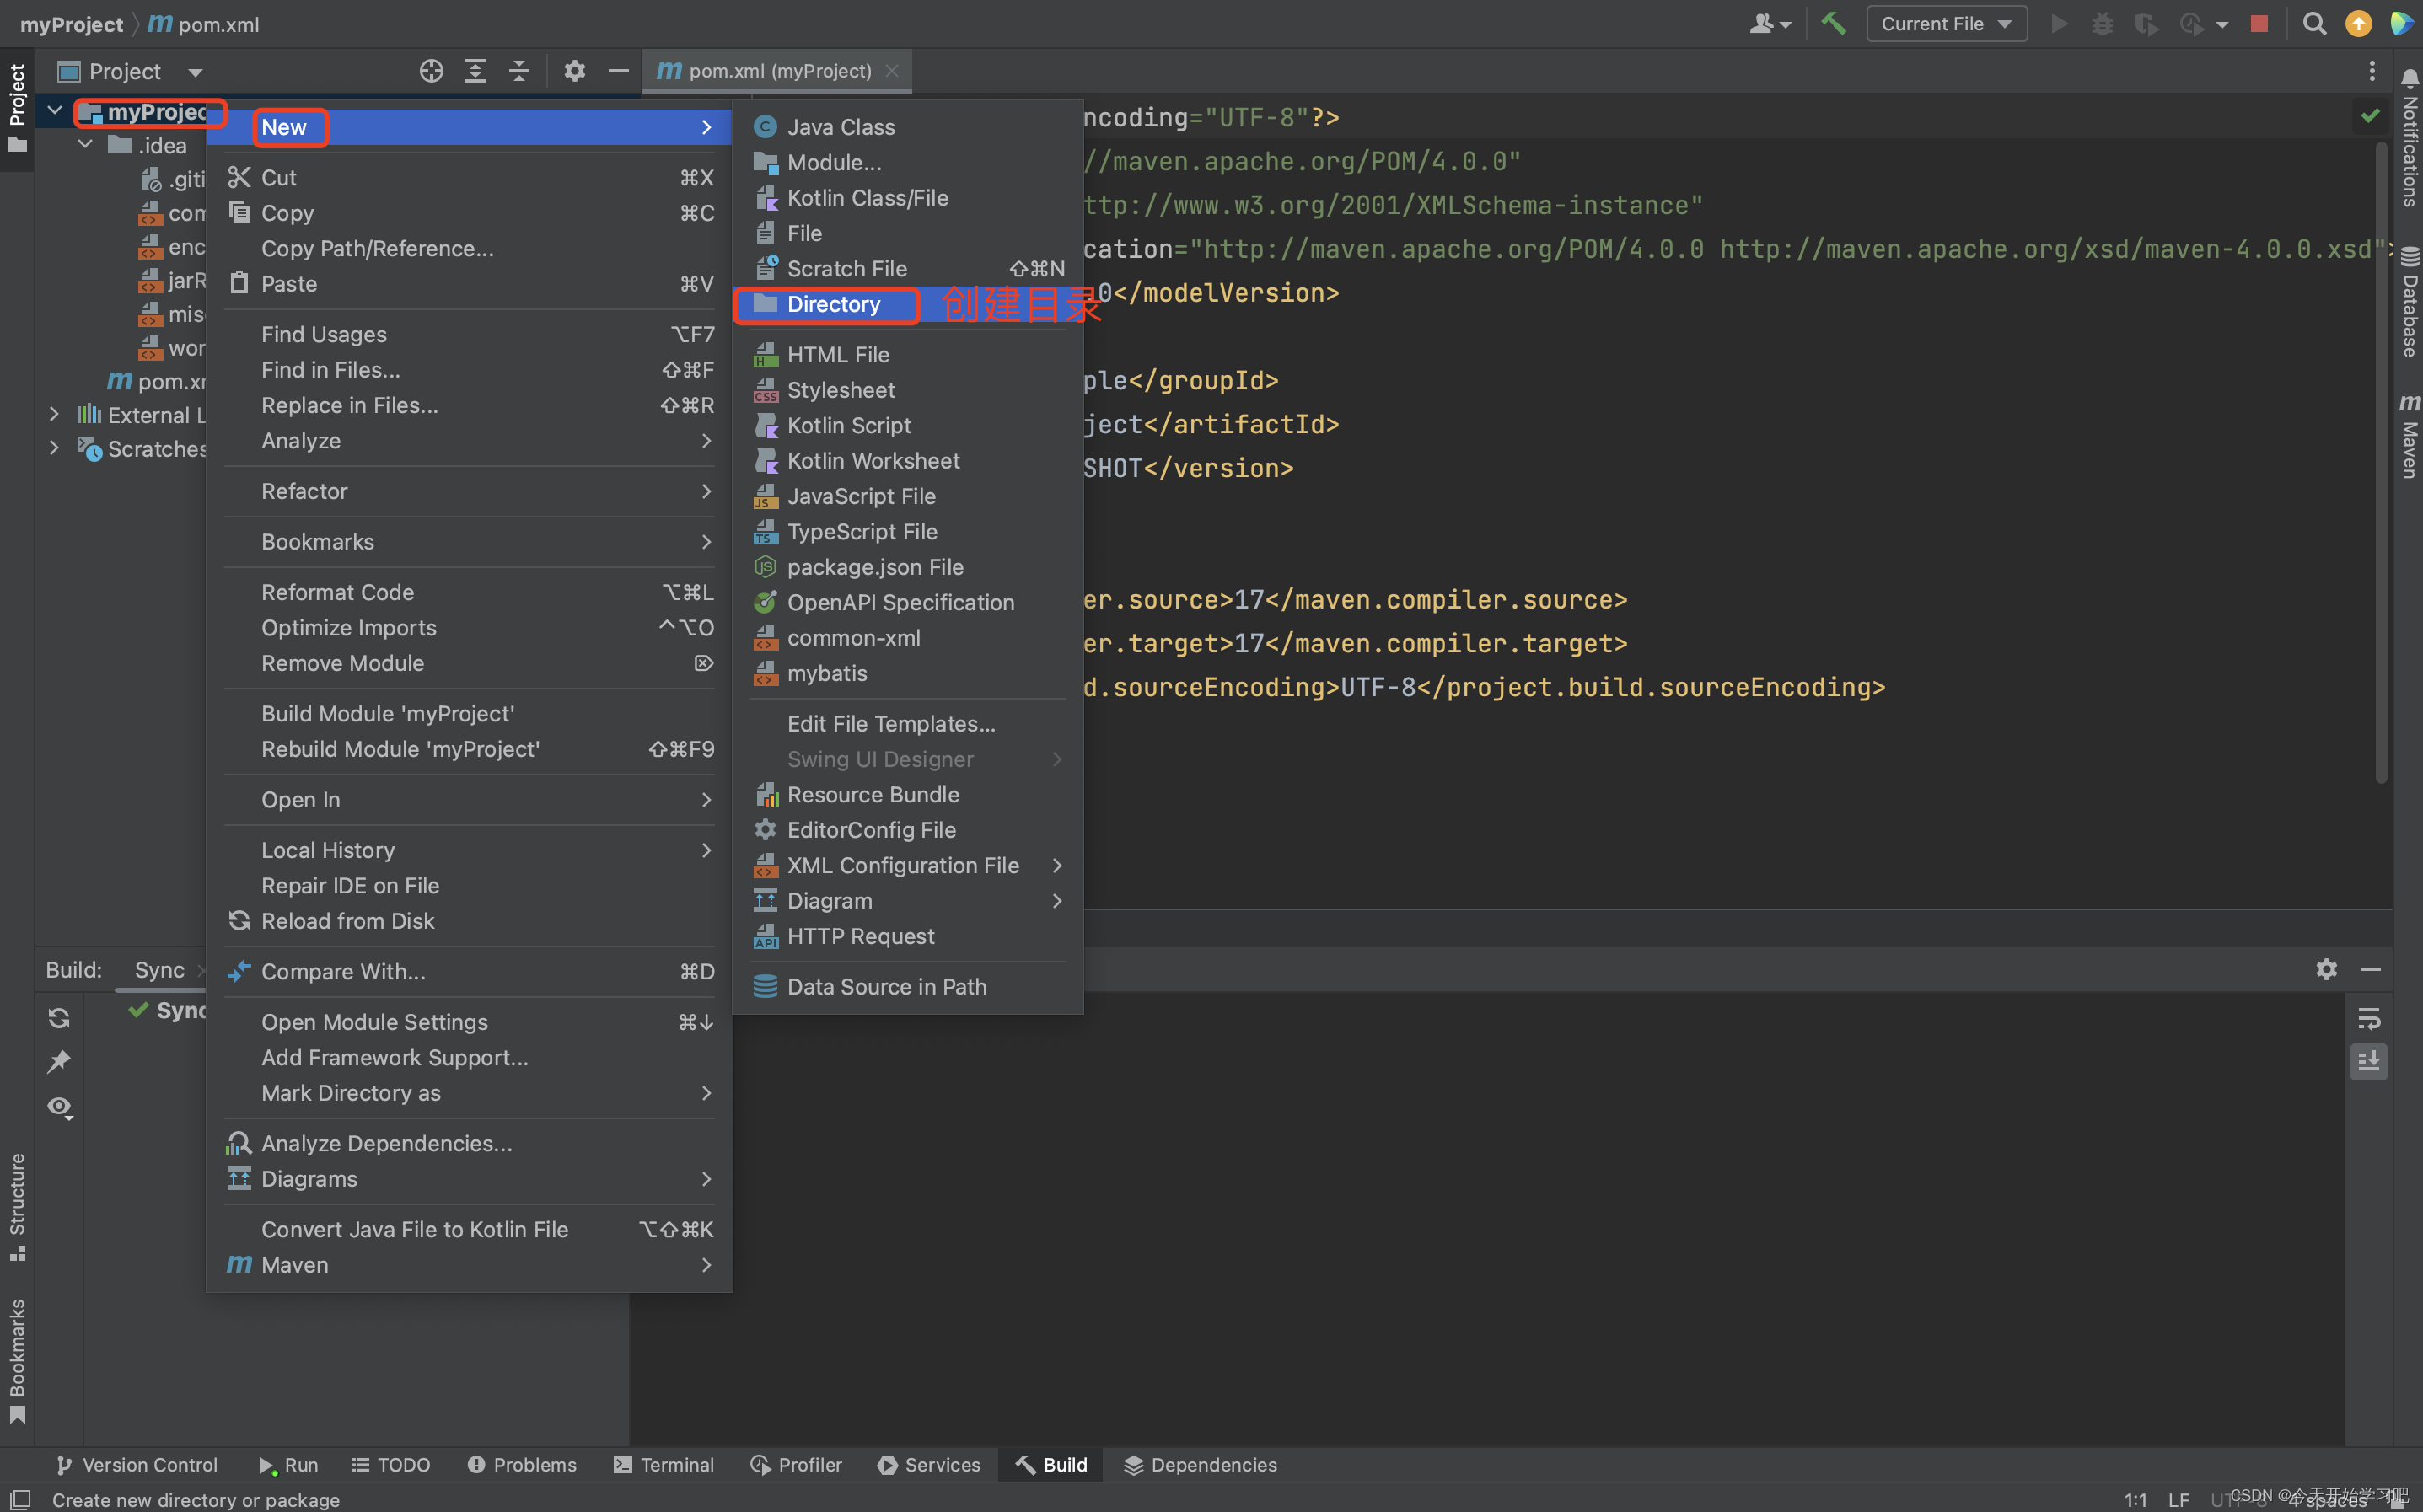Viewport: 2423px width, 1512px height.
Task: Open the Maven side panel
Action: pos(2409,436)
